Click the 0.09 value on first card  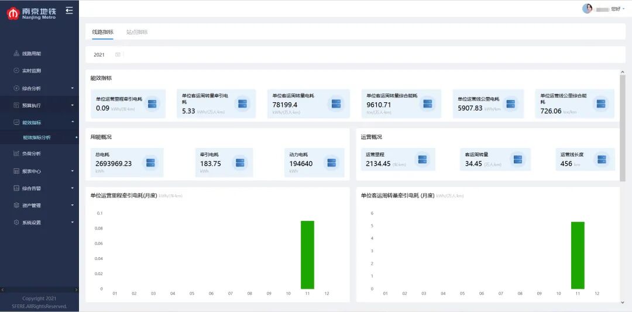point(102,108)
